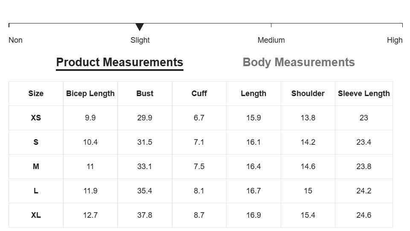The image size is (410, 231).
Task: Click the Slight stretch label
Action: (140, 40)
